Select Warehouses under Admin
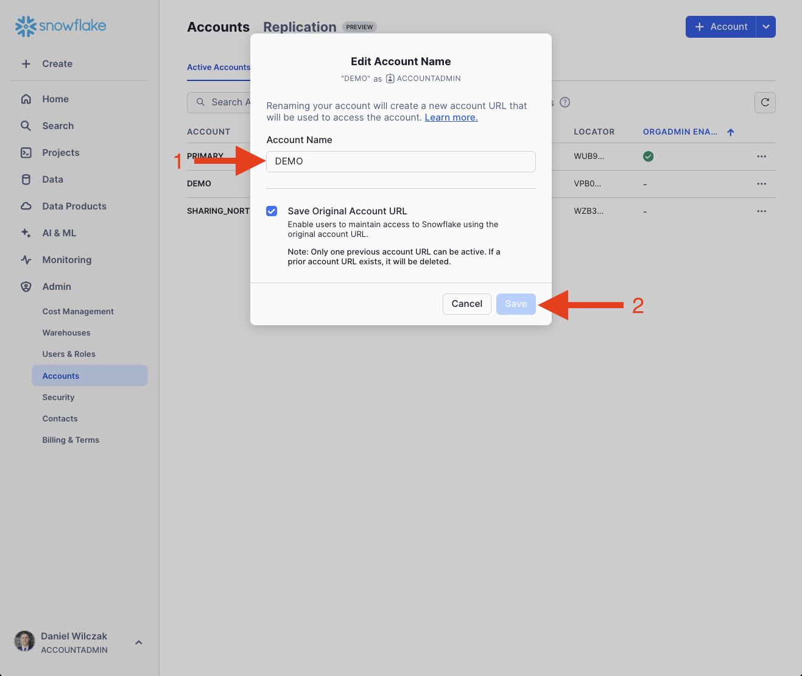802x676 pixels. click(66, 333)
